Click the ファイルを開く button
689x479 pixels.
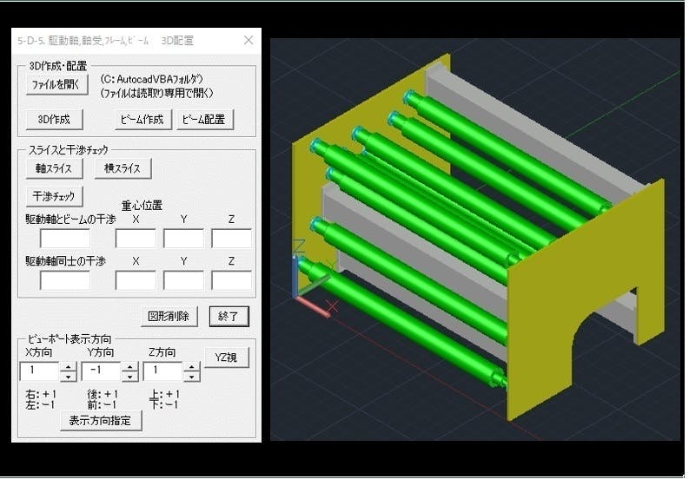click(x=56, y=85)
